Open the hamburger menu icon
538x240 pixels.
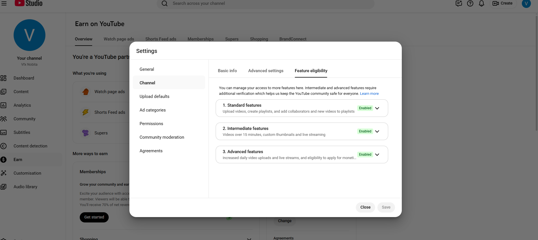(x=4, y=3)
